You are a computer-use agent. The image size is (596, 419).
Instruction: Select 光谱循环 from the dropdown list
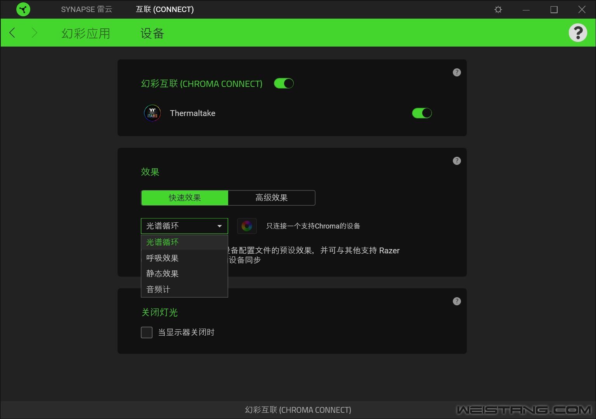184,242
